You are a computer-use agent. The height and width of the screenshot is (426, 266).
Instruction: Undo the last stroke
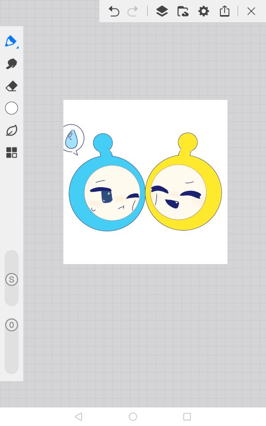pos(114,12)
